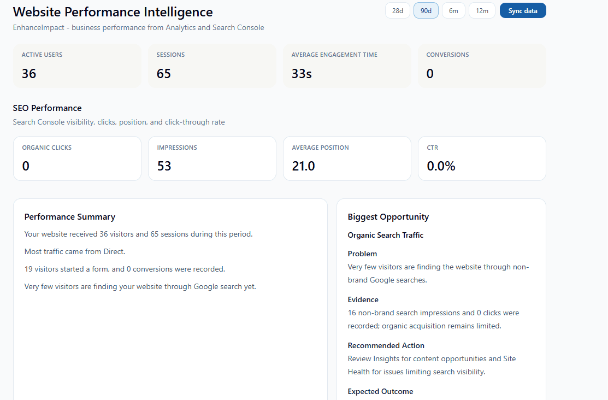
Task: Select the 28d time range
Action: tap(398, 10)
